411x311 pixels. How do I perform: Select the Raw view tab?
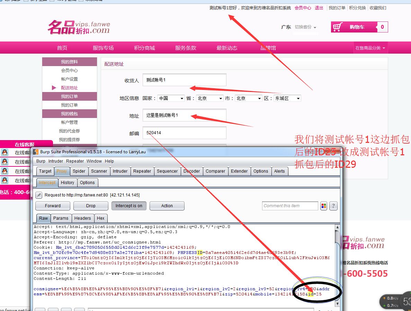point(44,218)
